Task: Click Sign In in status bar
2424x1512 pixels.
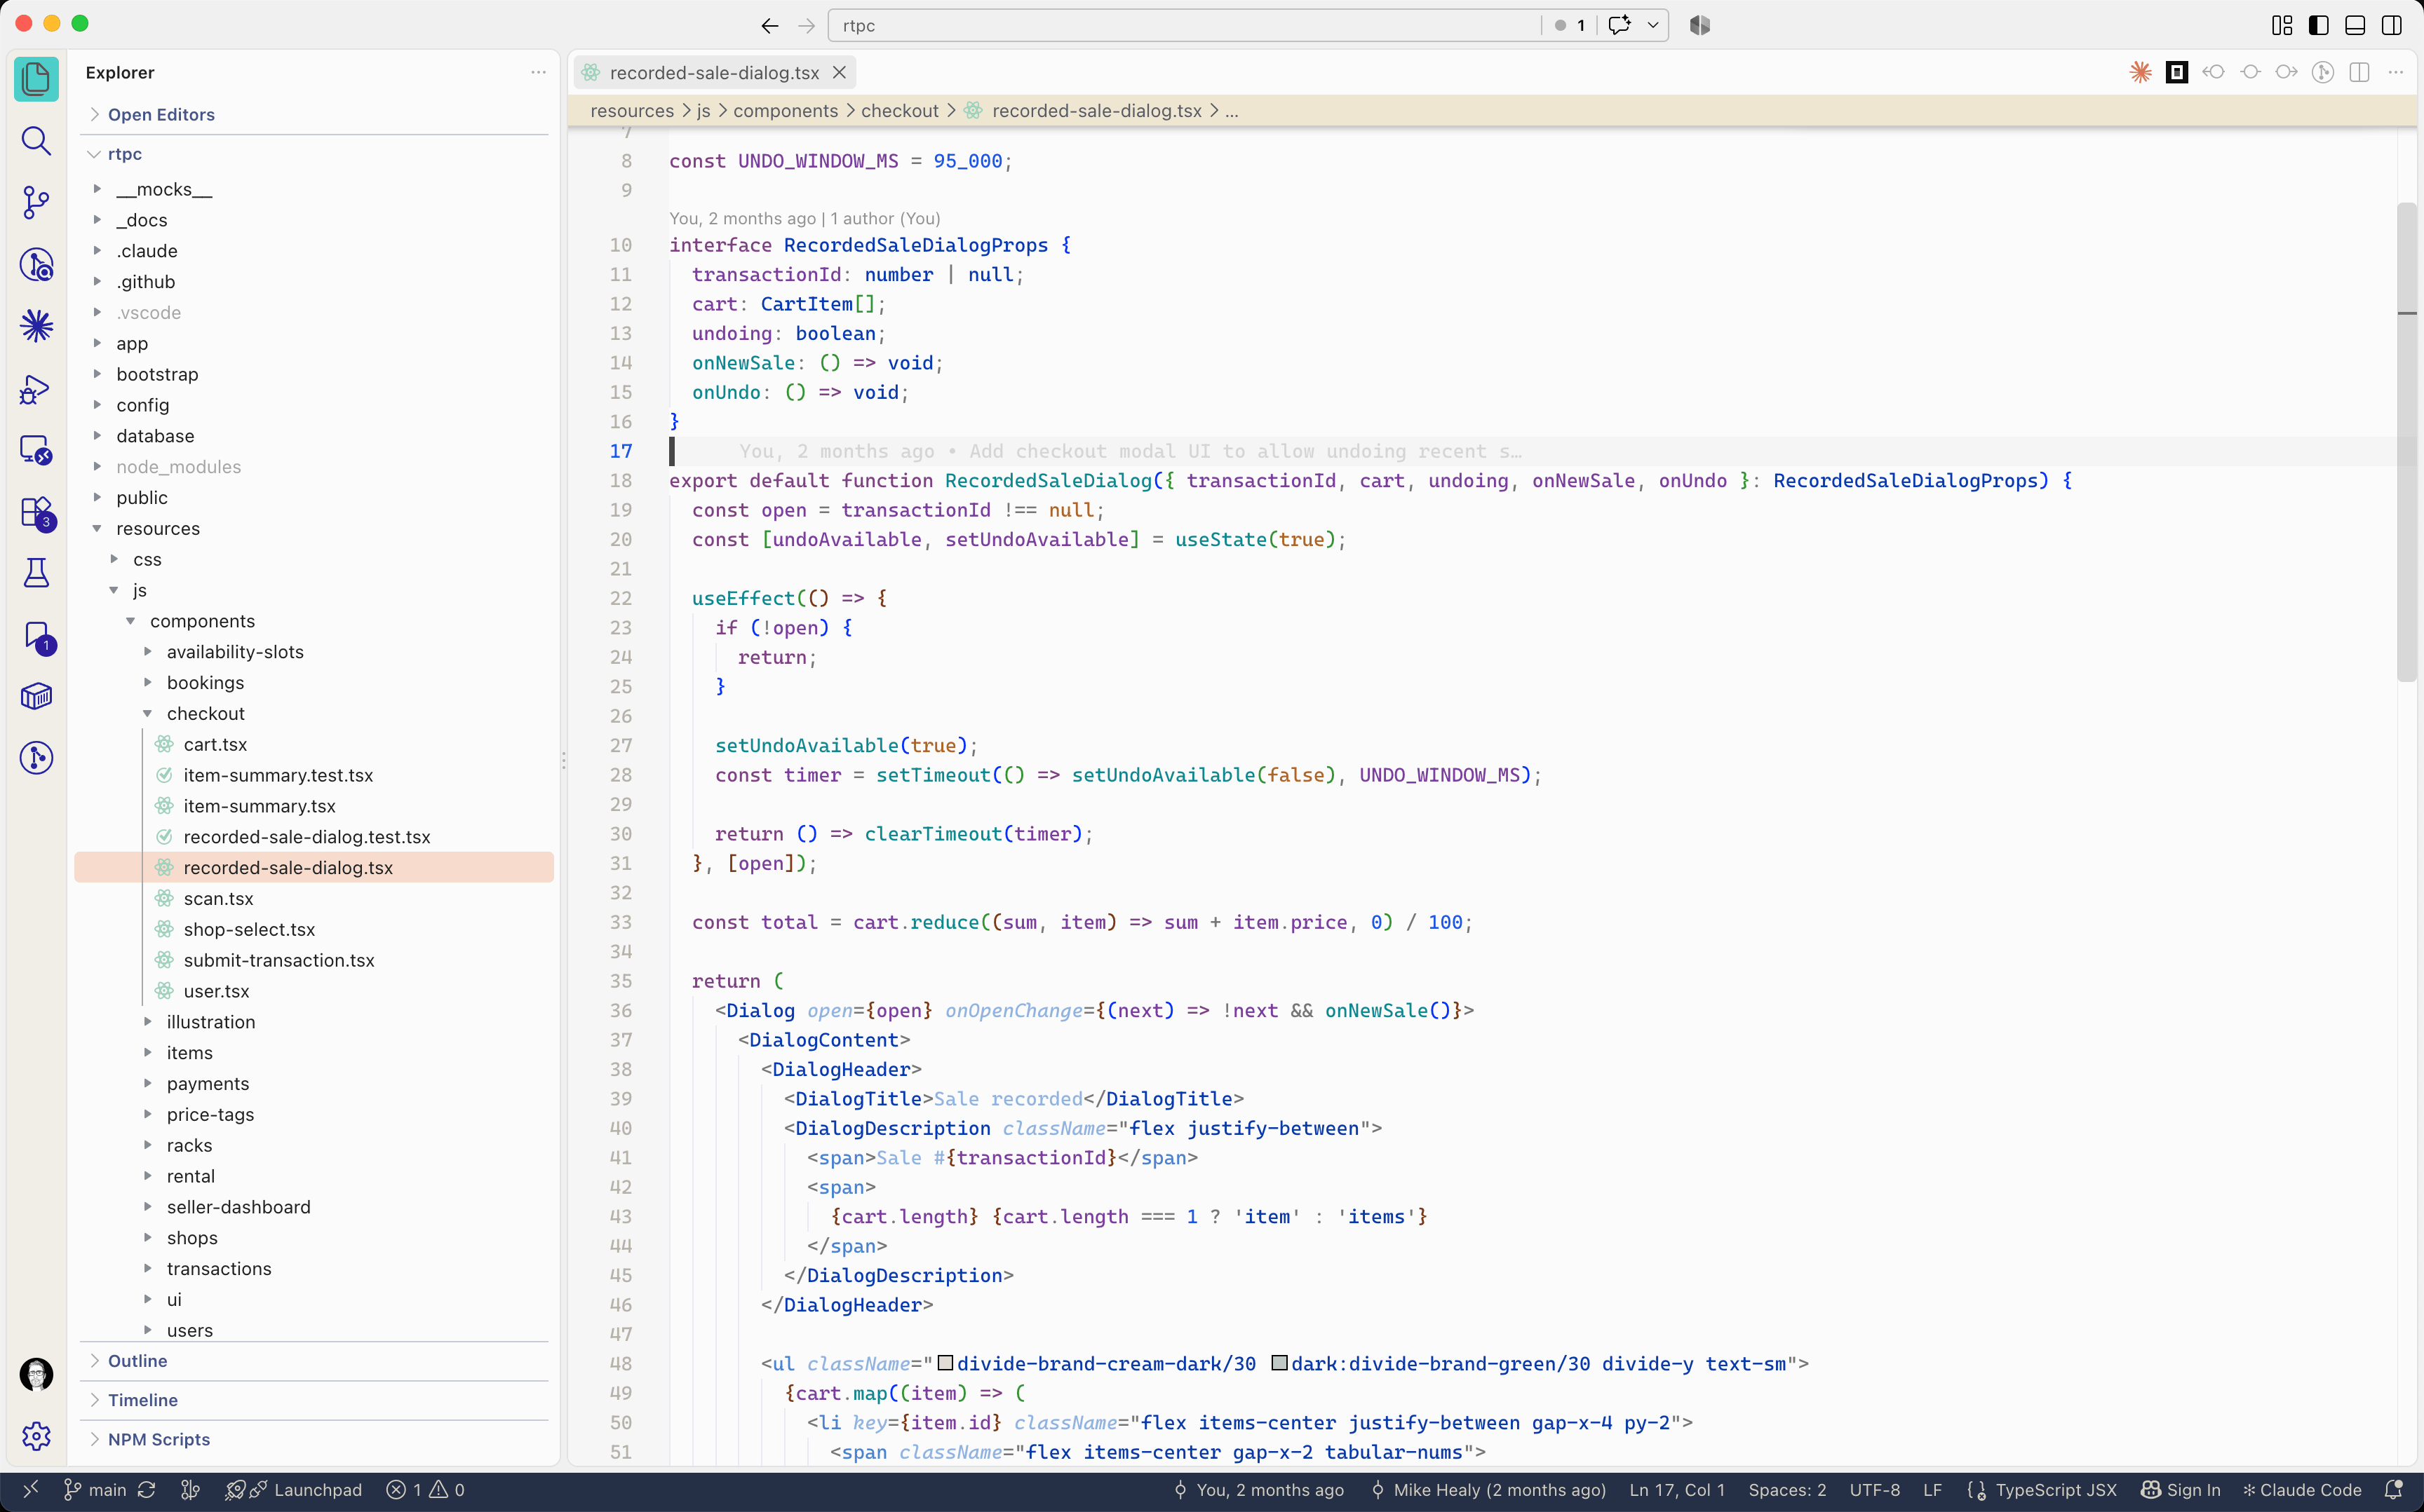Action: (x=2181, y=1490)
